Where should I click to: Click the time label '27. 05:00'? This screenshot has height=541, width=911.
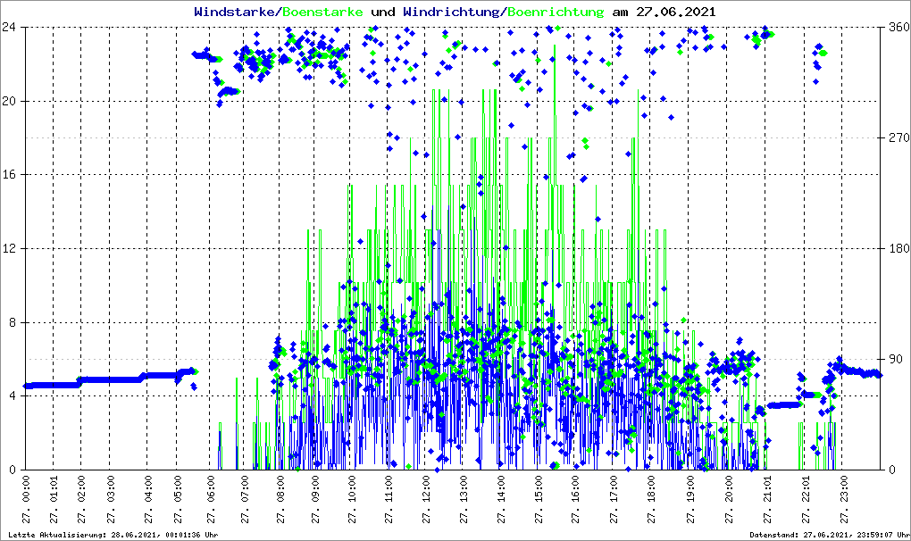pos(177,499)
